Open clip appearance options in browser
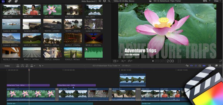The image size is (223, 105). tap(104, 1)
